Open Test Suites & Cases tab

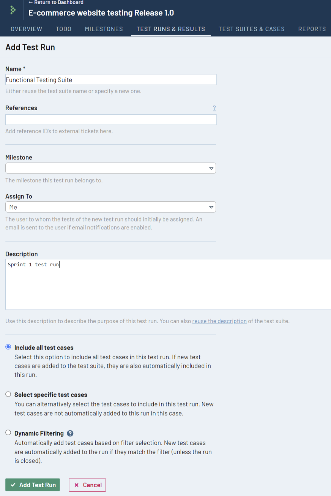coord(251,29)
